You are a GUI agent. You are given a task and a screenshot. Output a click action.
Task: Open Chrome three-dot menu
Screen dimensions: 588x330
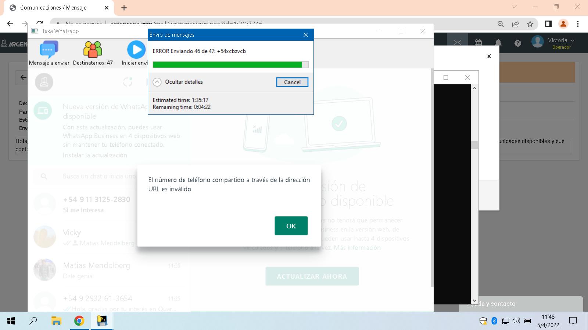pos(578,24)
